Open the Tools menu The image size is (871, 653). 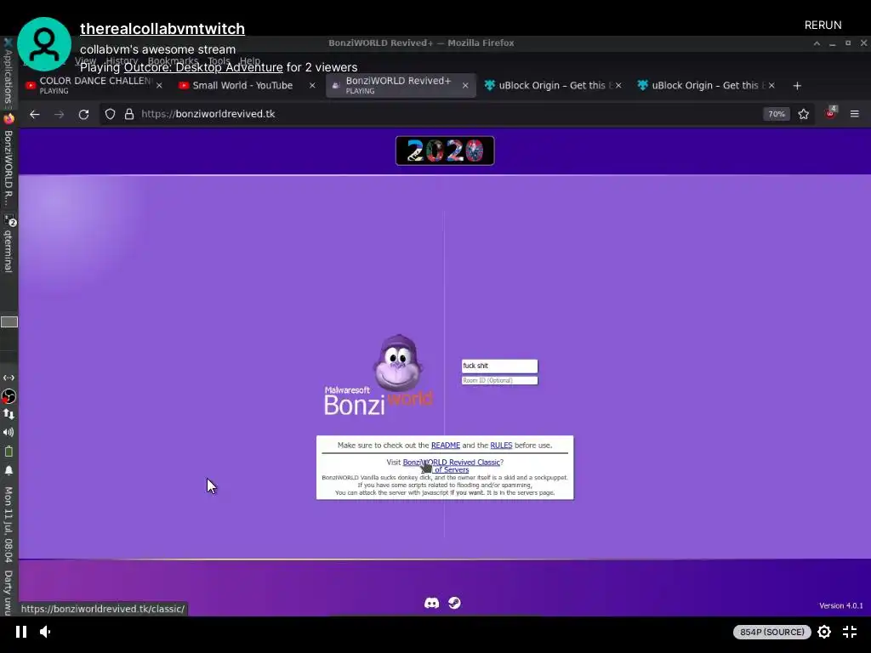(x=219, y=60)
